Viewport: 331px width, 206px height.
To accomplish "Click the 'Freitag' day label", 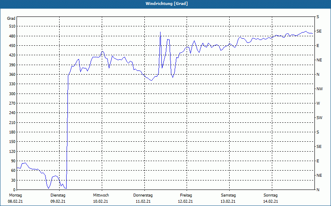I will [186, 195].
